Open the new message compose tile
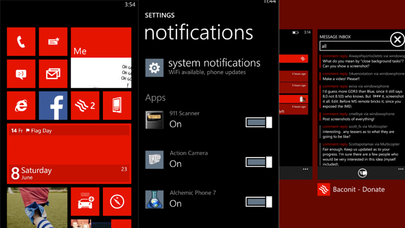The width and height of the screenshot is (405, 228). pos(53,42)
